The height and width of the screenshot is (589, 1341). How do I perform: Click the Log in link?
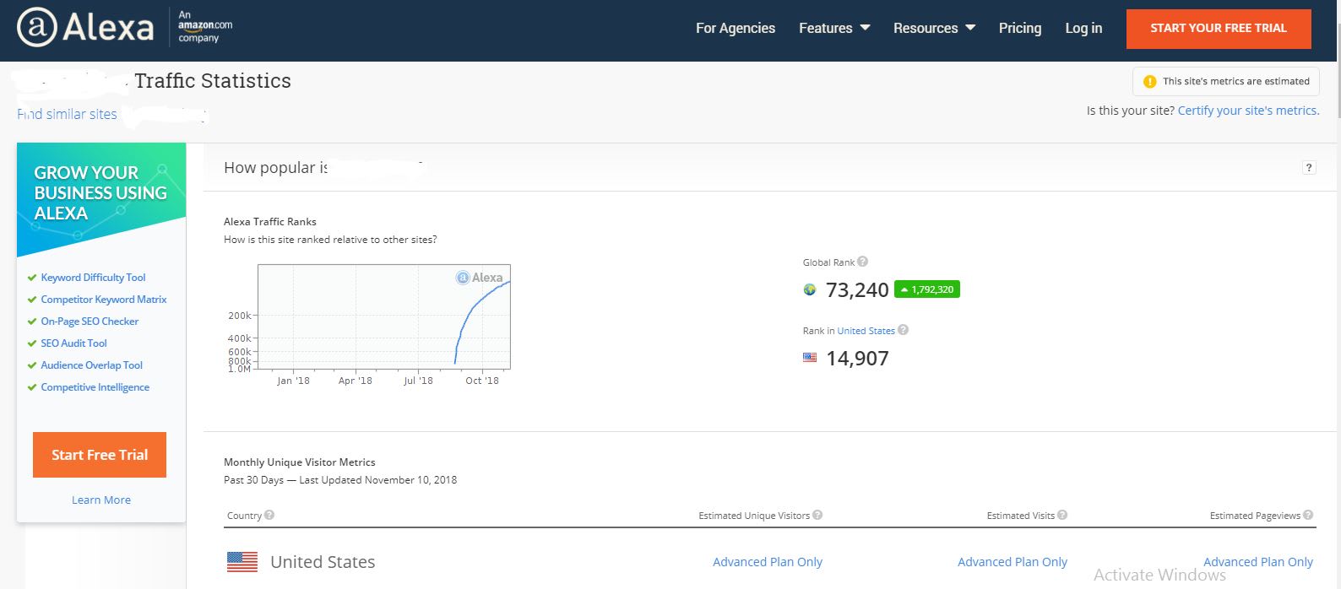(x=1083, y=28)
